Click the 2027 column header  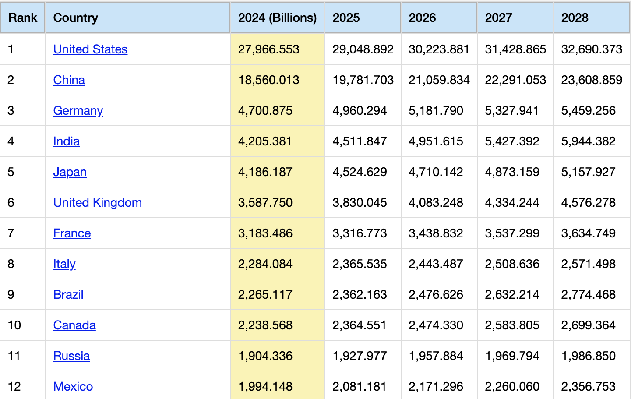click(x=515, y=18)
